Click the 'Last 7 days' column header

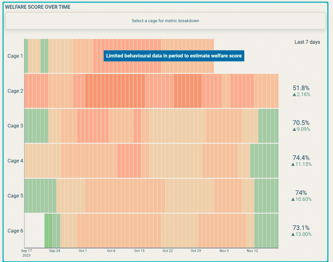point(307,42)
